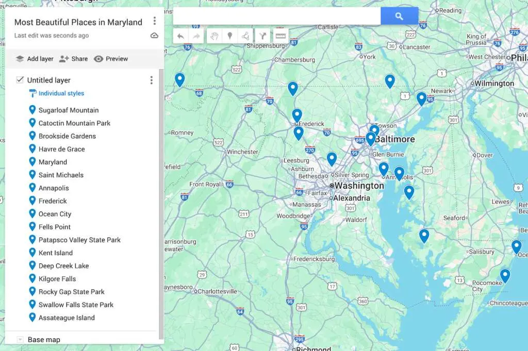Select Deep Creek Lake in the layer list
Viewport: 528px width, 351px height.
63,266
